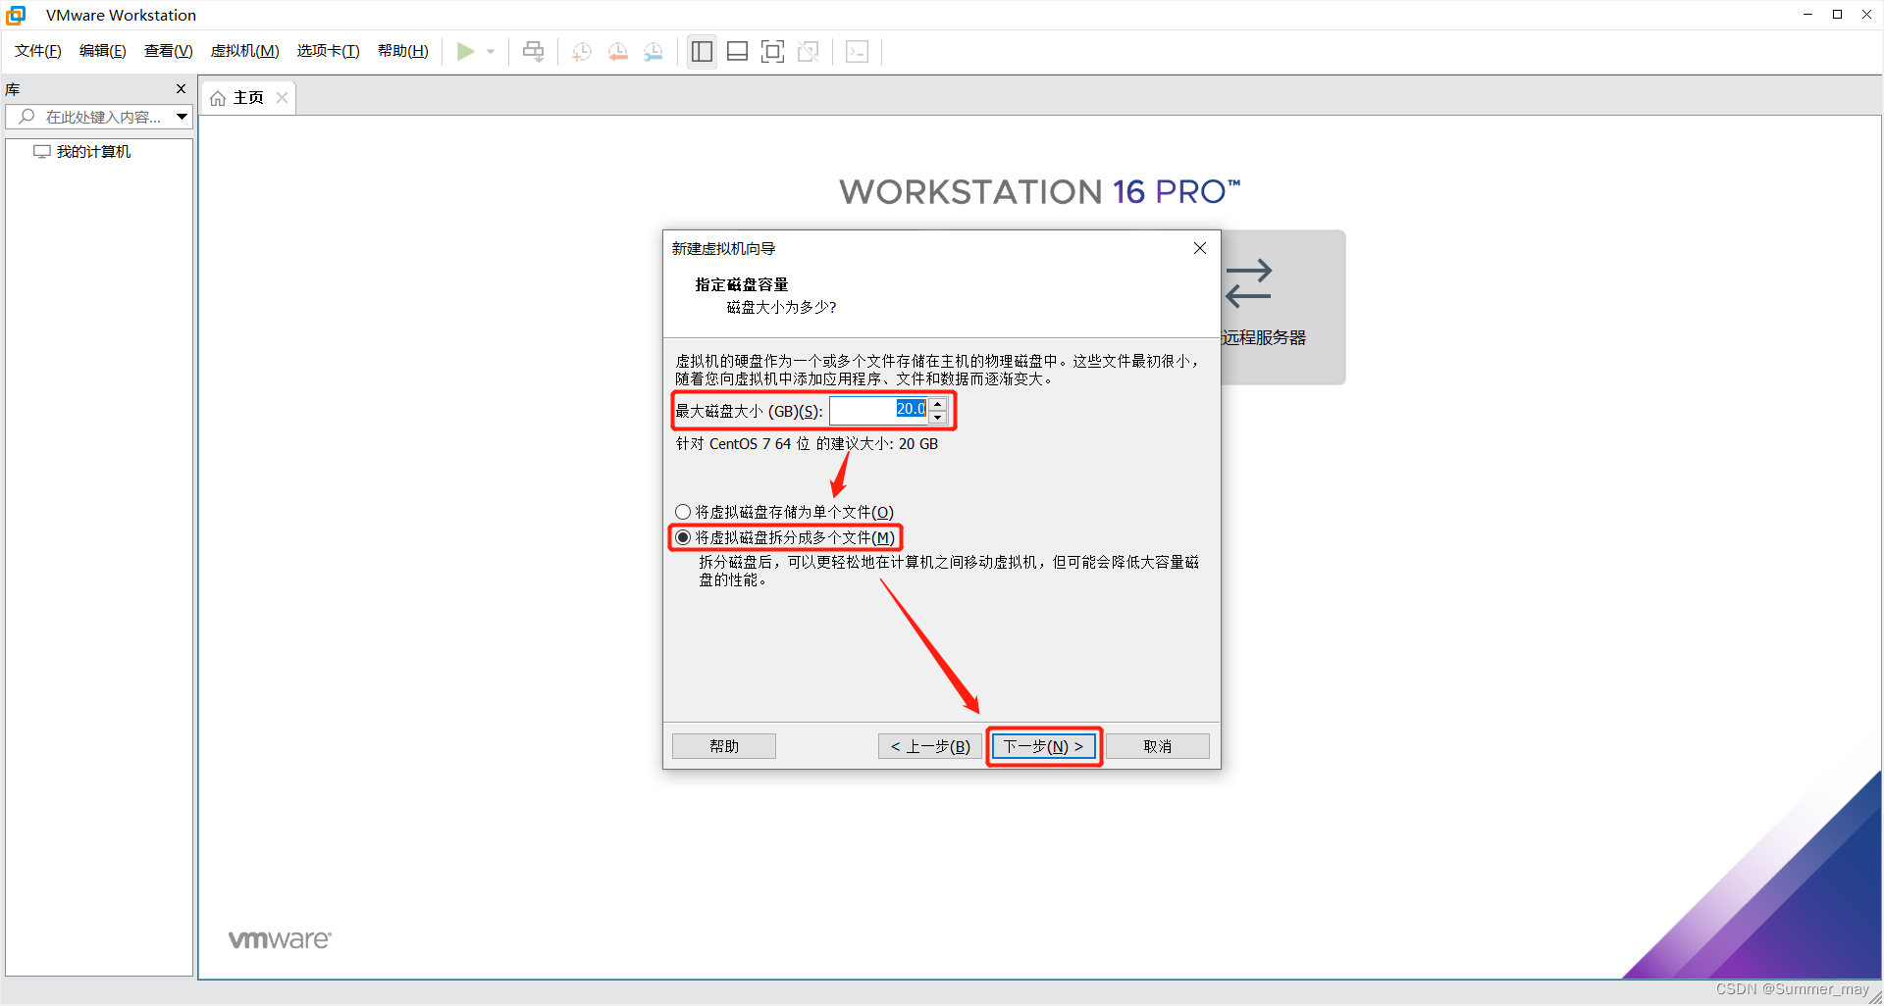Click the console view toolbar icon
The image size is (1884, 1006).
tap(857, 51)
